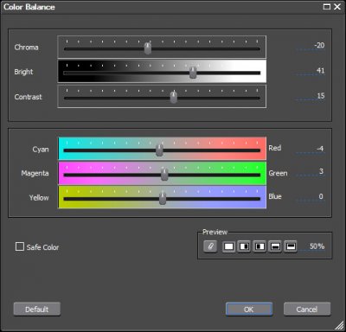The width and height of the screenshot is (346, 332).
Task: Close the Color Balance dialog
Action: [337, 7]
